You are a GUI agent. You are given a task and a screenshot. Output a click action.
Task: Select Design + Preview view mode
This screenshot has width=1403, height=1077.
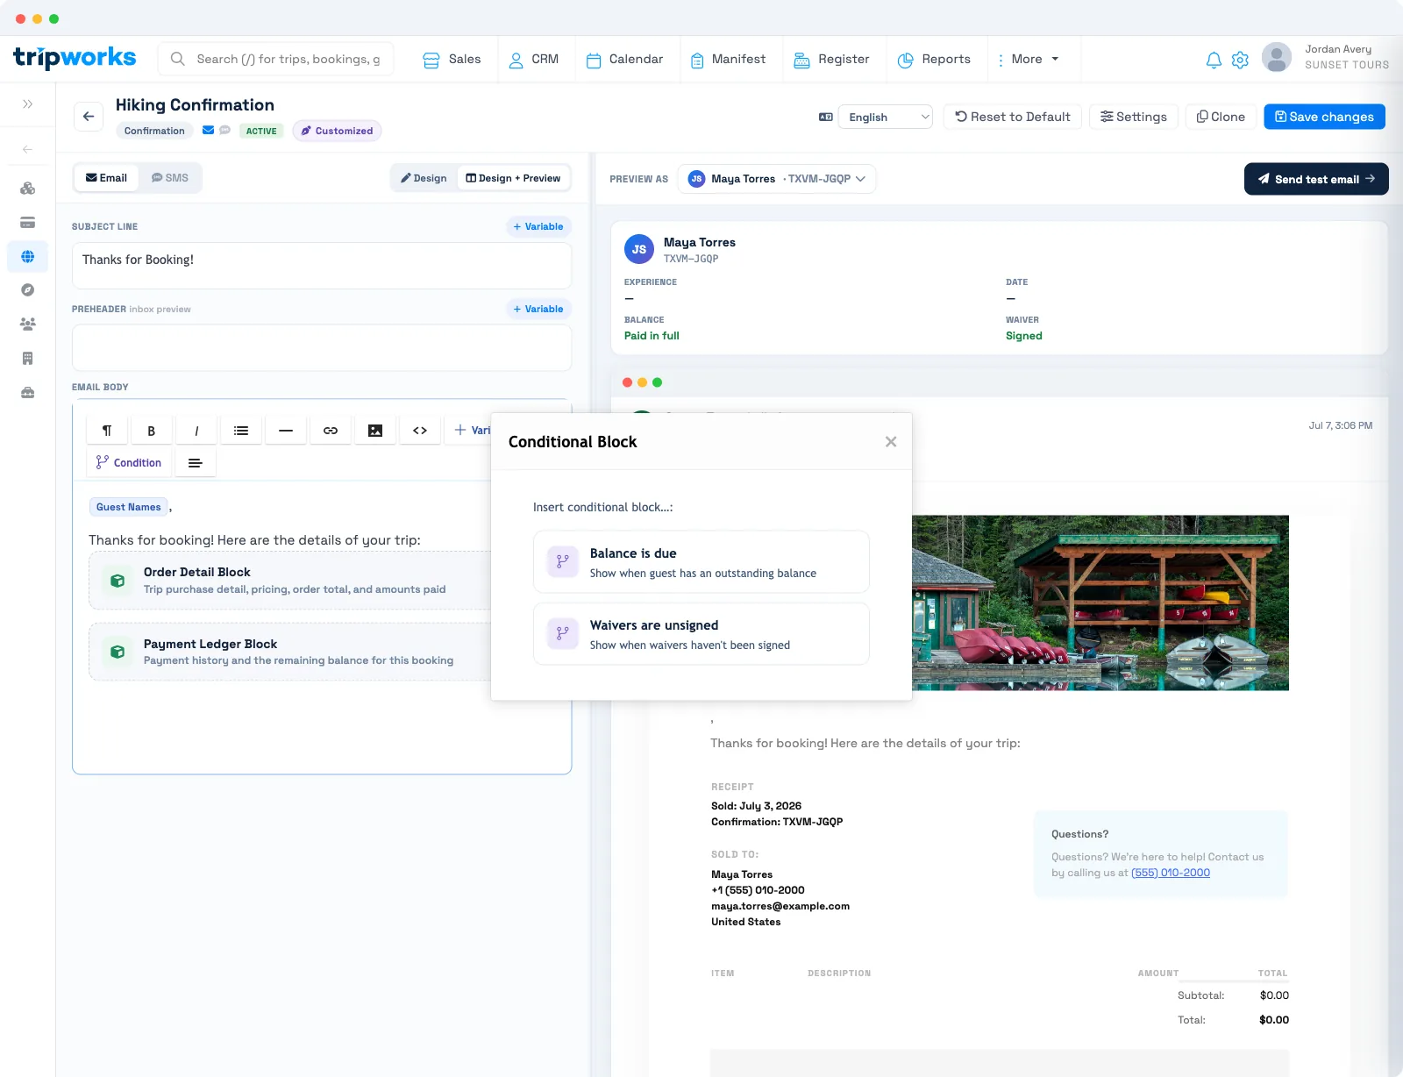click(x=513, y=178)
